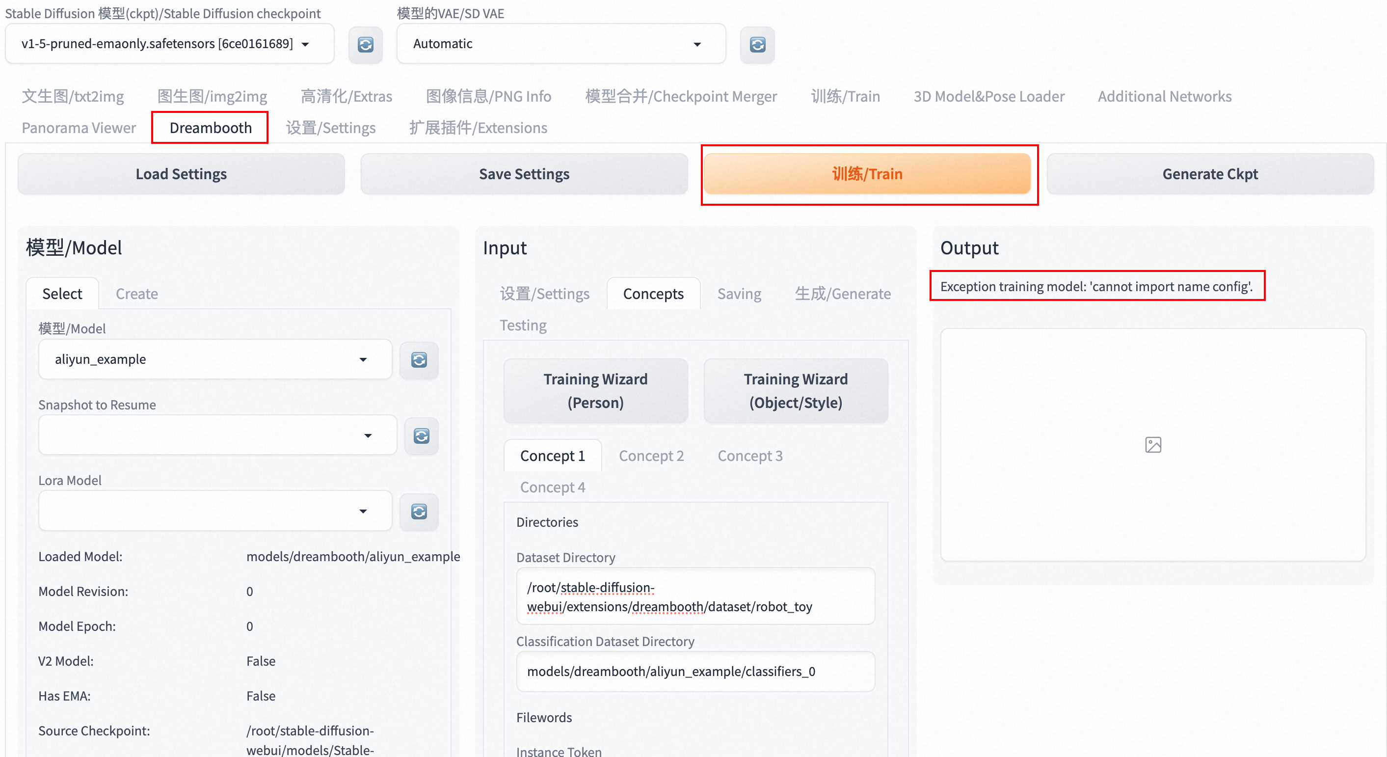Launch Training Wizard (Person)
Viewport: 1387px width, 757px height.
click(x=595, y=390)
